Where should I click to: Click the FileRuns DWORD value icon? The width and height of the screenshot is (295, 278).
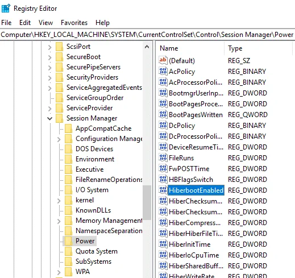pos(163,157)
